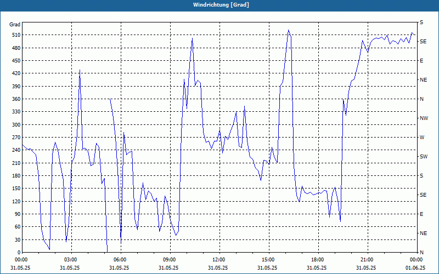This screenshot has height=274, width=439.
Task: Click the 510 value on the left axis
Action: click(x=16, y=35)
